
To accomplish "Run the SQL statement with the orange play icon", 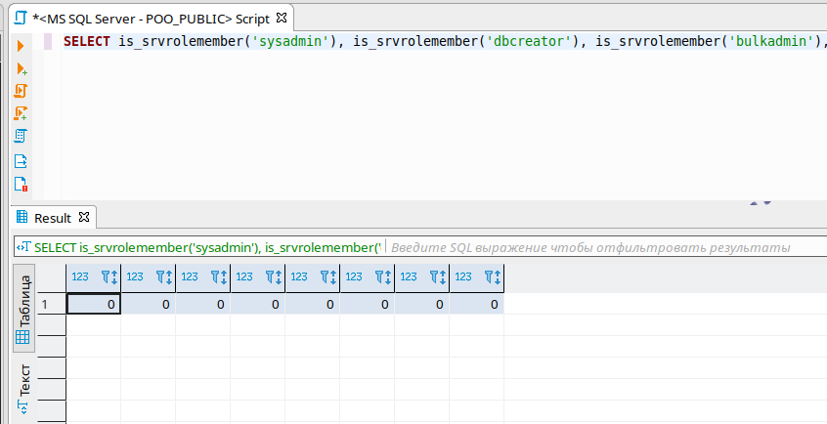I will tap(21, 46).
